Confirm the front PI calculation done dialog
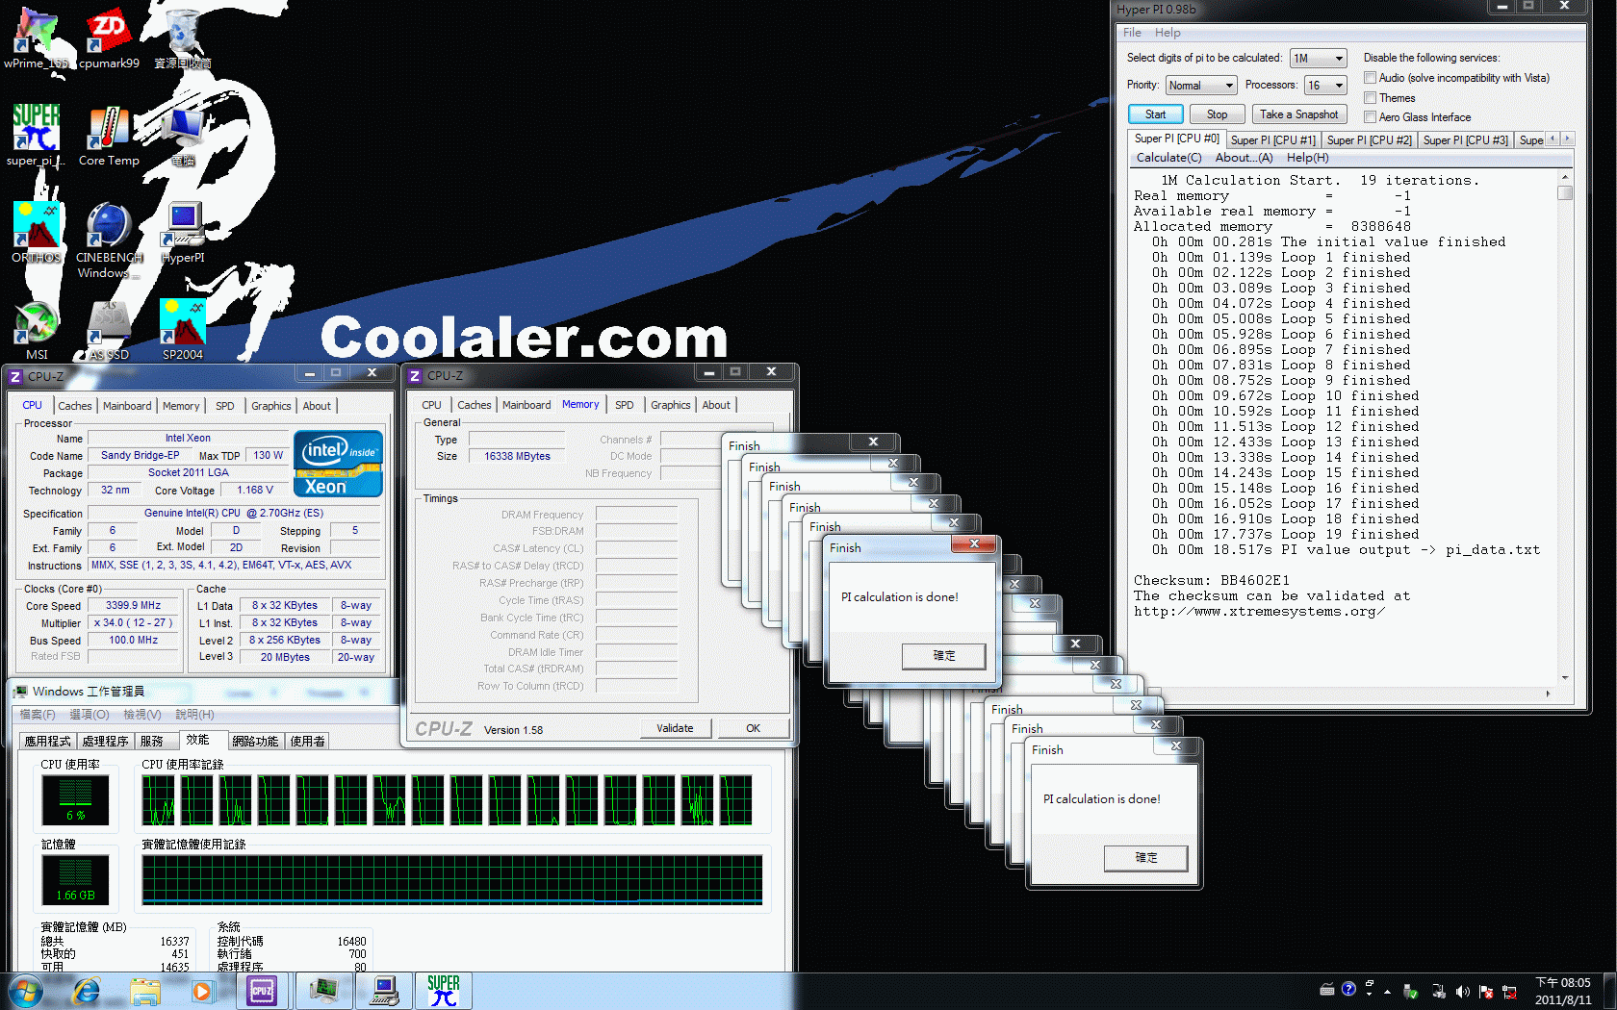Viewport: 1617px width, 1010px height. coord(943,656)
